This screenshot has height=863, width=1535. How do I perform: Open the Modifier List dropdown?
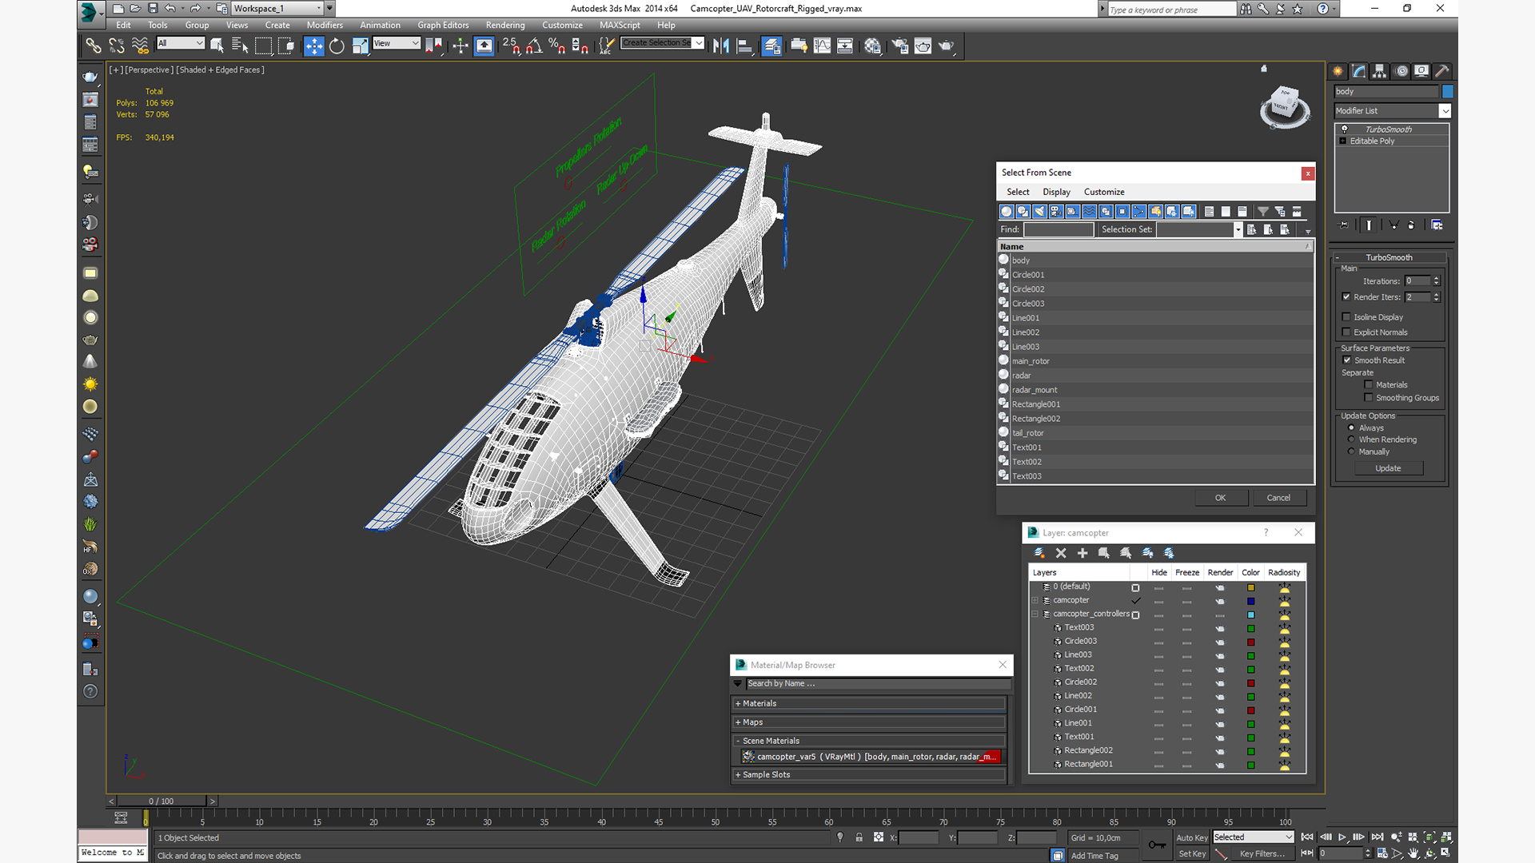tap(1445, 111)
